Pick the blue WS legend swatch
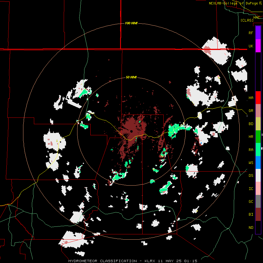This screenshot has height=263, width=263. [258, 162]
